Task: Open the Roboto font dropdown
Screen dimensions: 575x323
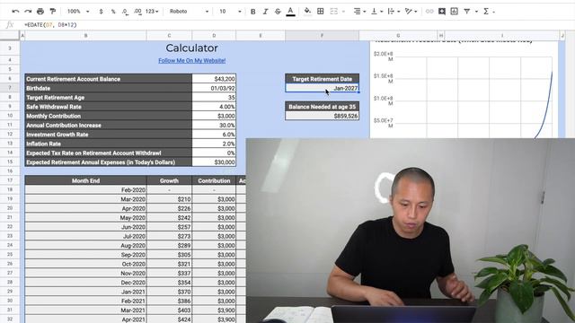Action: 189,12
